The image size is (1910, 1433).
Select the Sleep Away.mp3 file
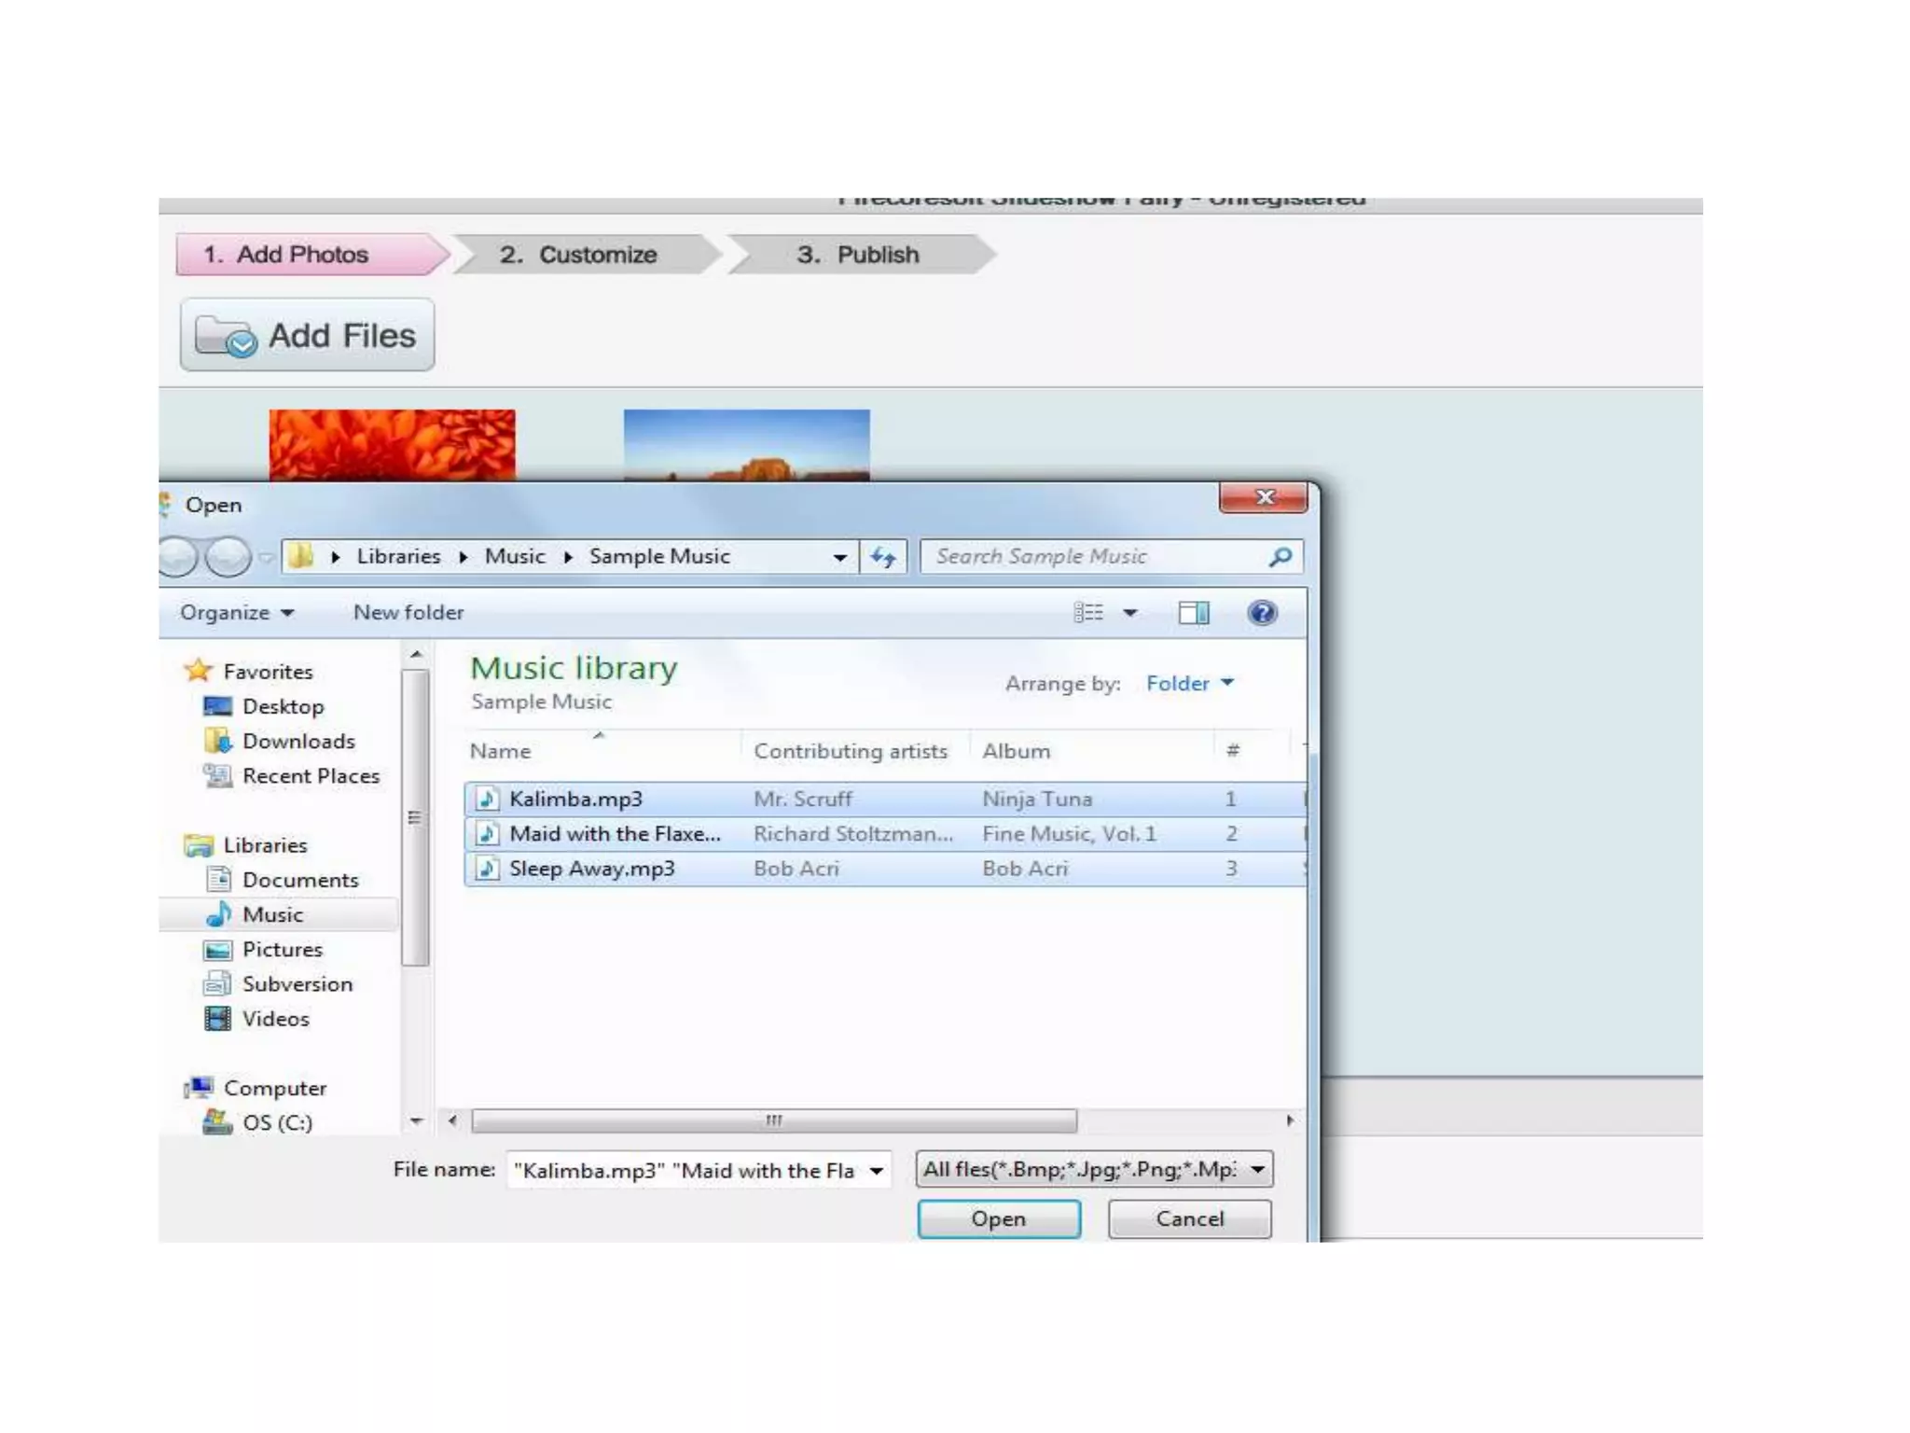[591, 869]
